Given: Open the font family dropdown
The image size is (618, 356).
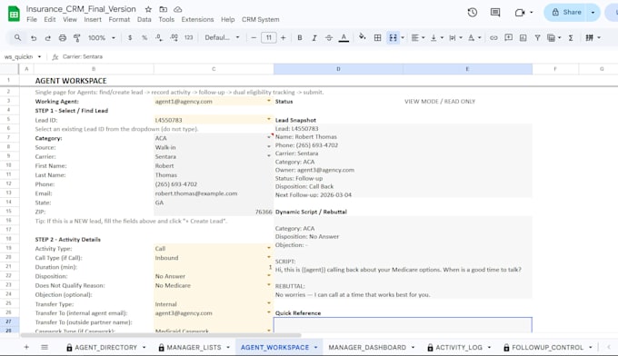Looking at the screenshot, I should click(x=222, y=38).
